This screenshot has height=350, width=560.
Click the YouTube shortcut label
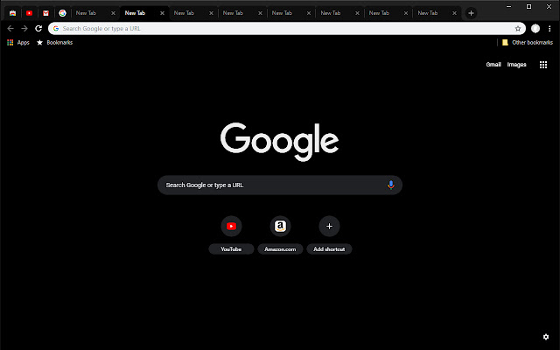pyautogui.click(x=231, y=249)
